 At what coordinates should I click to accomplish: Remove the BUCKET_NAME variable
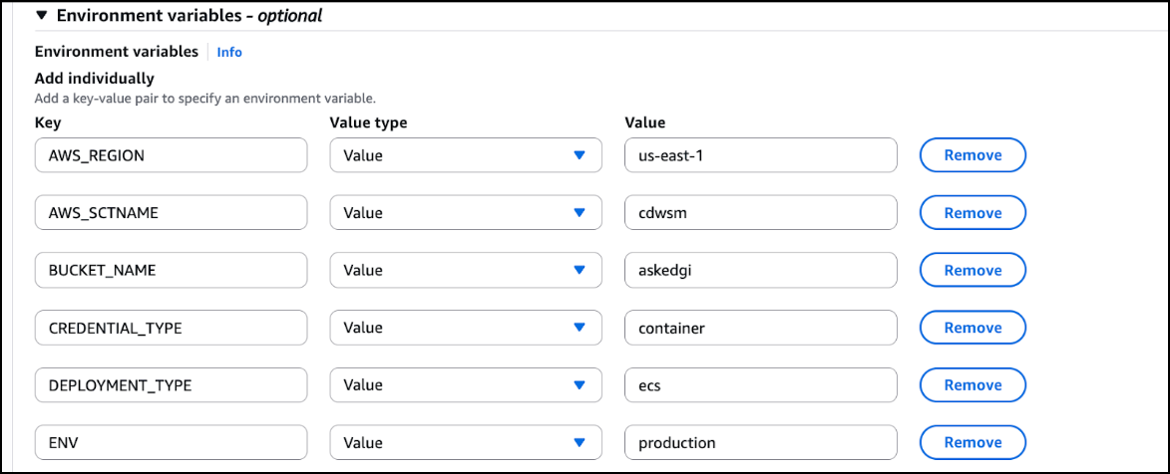click(973, 270)
